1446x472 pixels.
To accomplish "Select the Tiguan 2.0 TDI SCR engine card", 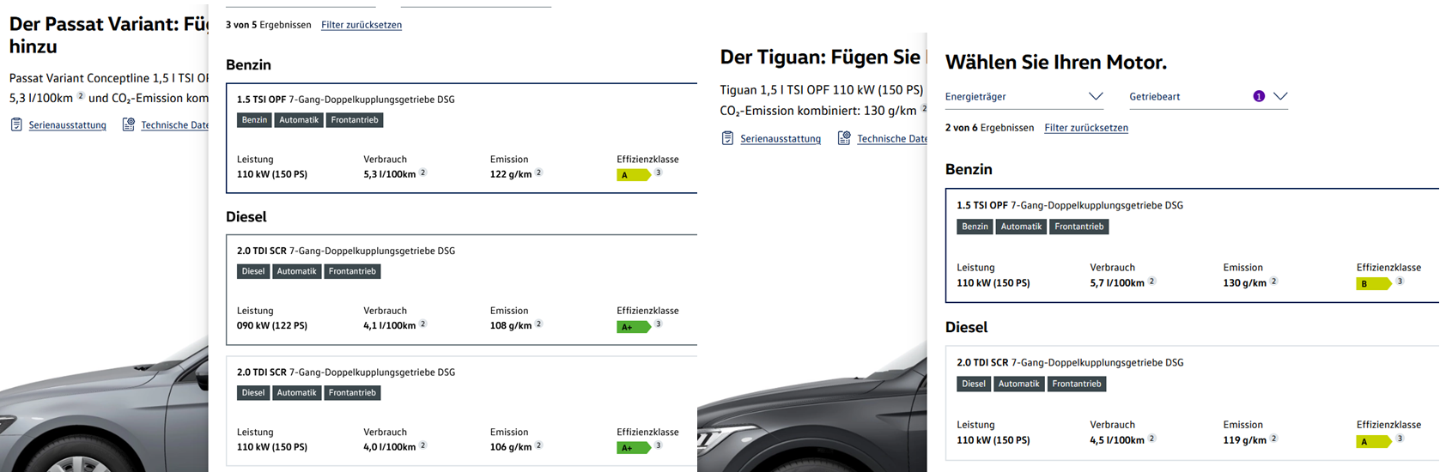I will pos(1192,403).
